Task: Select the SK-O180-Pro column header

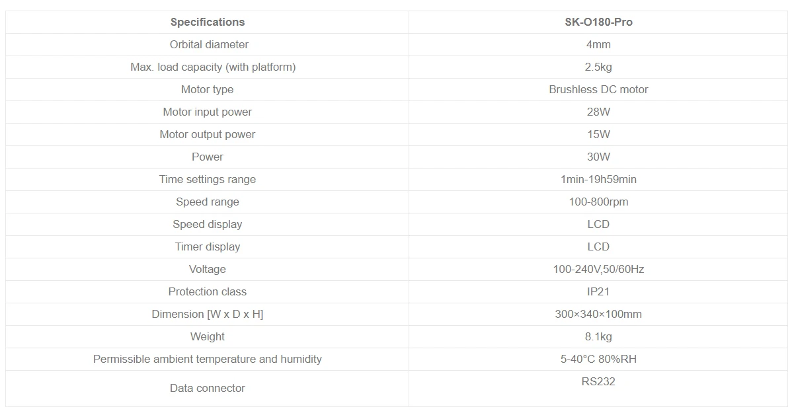Action: point(598,22)
